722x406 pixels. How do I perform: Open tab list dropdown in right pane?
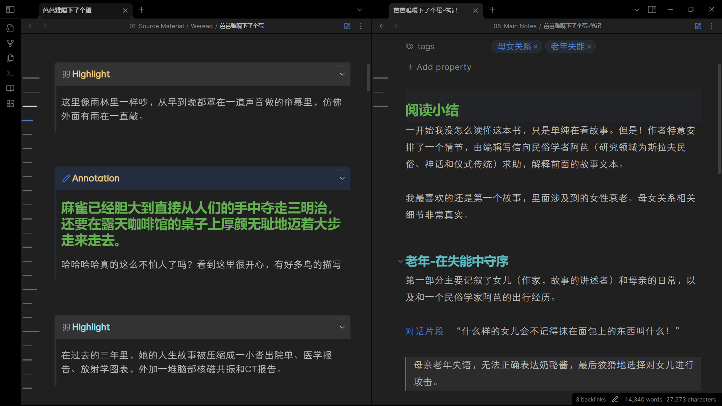pos(637,10)
